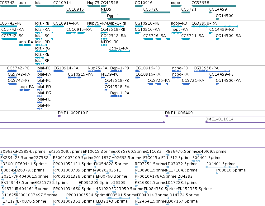Click protein CG10915-PA glyph

click(x=74, y=77)
